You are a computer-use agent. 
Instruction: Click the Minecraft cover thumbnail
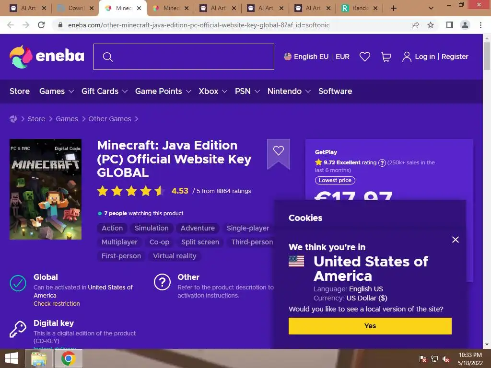click(x=46, y=189)
